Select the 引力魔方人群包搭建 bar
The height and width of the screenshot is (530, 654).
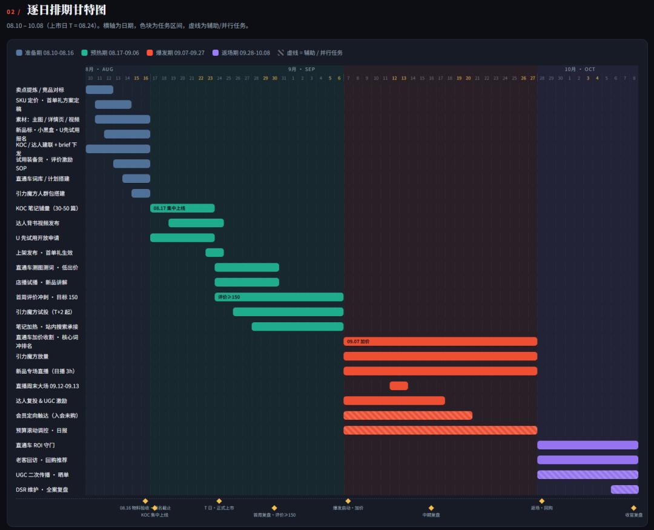click(x=140, y=193)
